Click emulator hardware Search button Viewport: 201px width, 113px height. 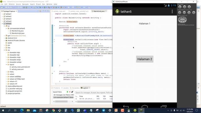tap(194, 13)
